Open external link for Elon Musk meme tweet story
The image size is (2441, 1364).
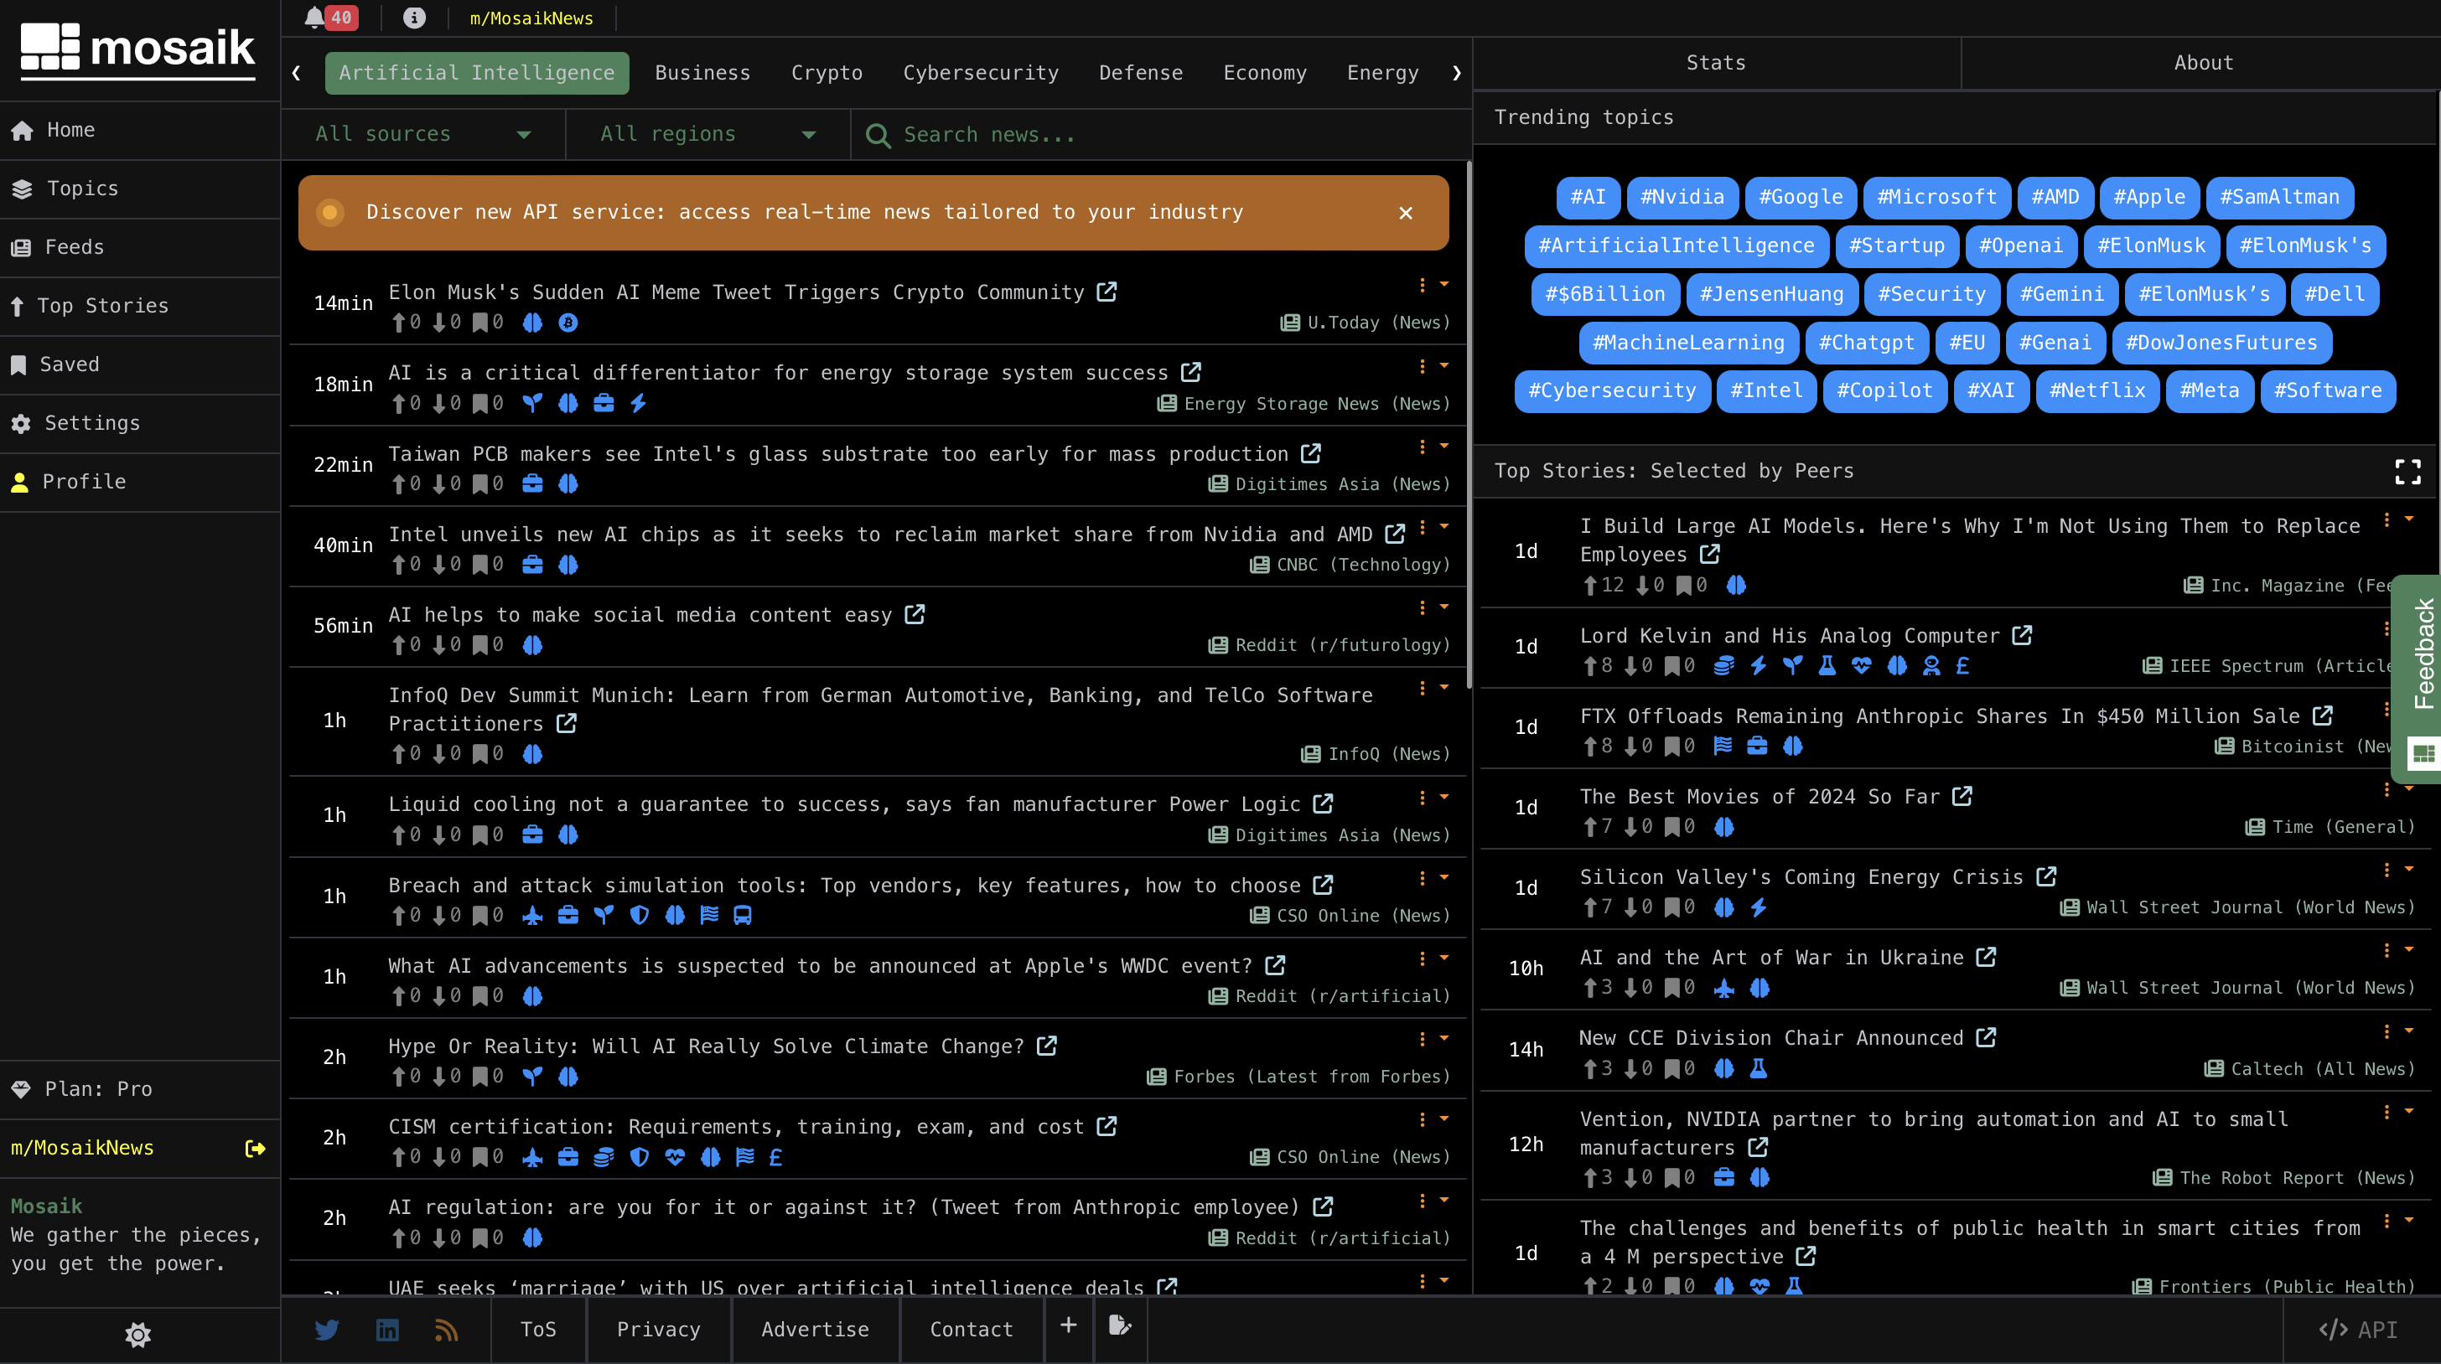click(x=1106, y=292)
